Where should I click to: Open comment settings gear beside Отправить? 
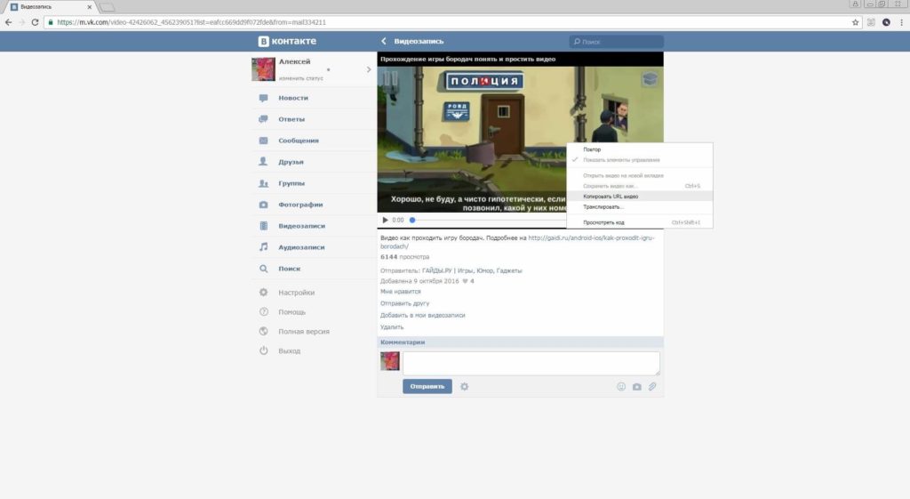[x=464, y=386]
